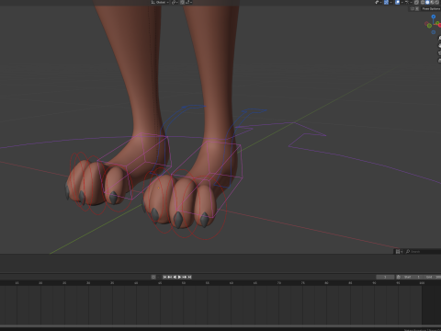This screenshot has height=331, width=441.
Task: Toggle the Show Overlays button
Action: (397, 2)
